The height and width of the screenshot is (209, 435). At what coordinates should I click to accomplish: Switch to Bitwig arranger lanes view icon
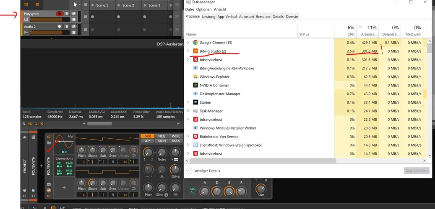[37, 5]
